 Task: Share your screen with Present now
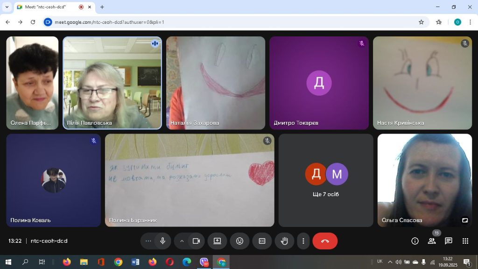click(217, 241)
